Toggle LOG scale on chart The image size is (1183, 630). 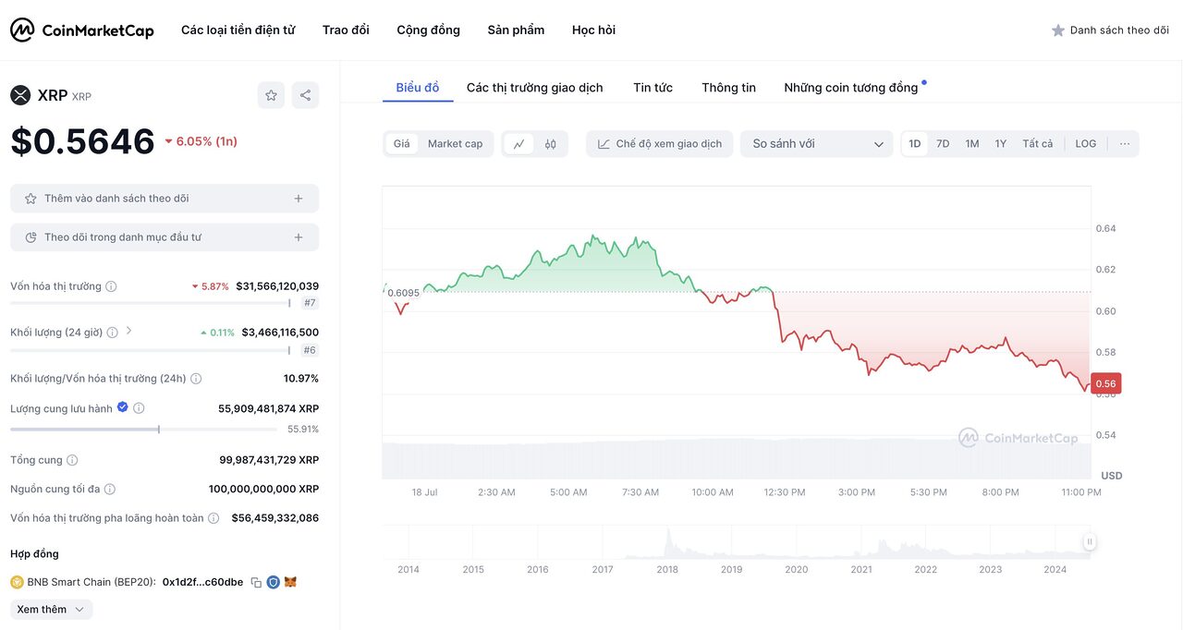point(1086,144)
